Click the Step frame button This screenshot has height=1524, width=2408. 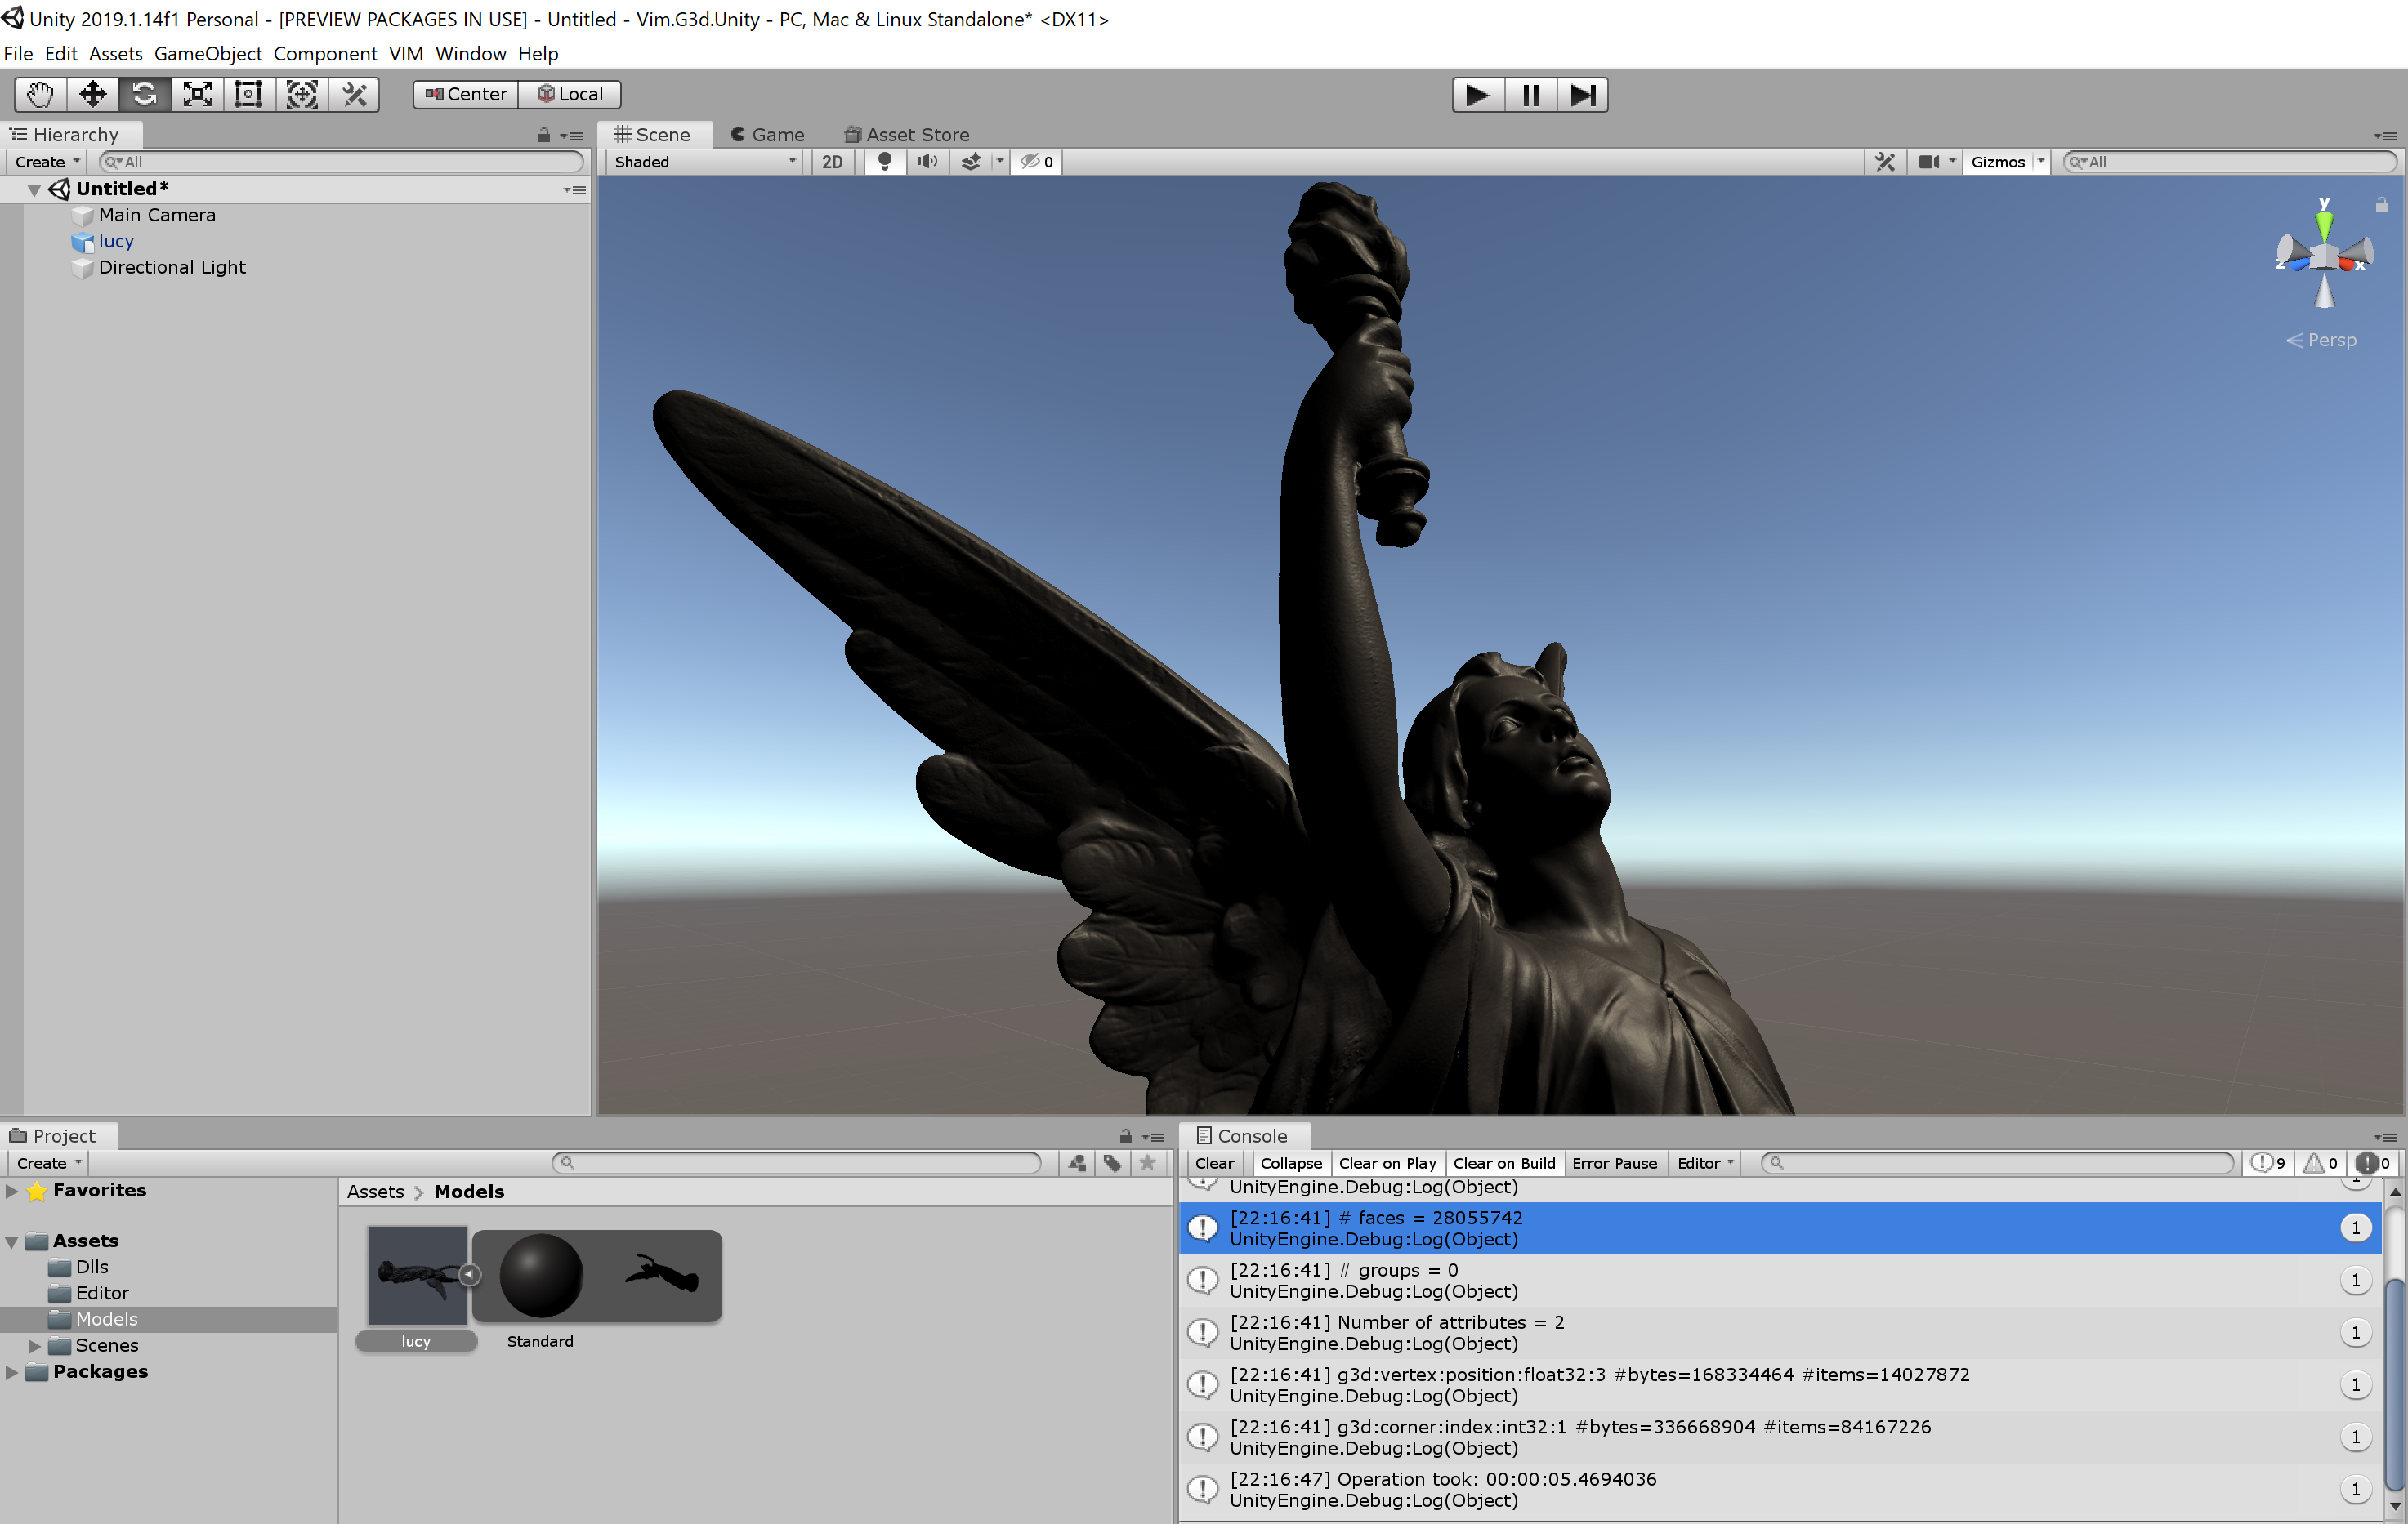[x=1582, y=95]
